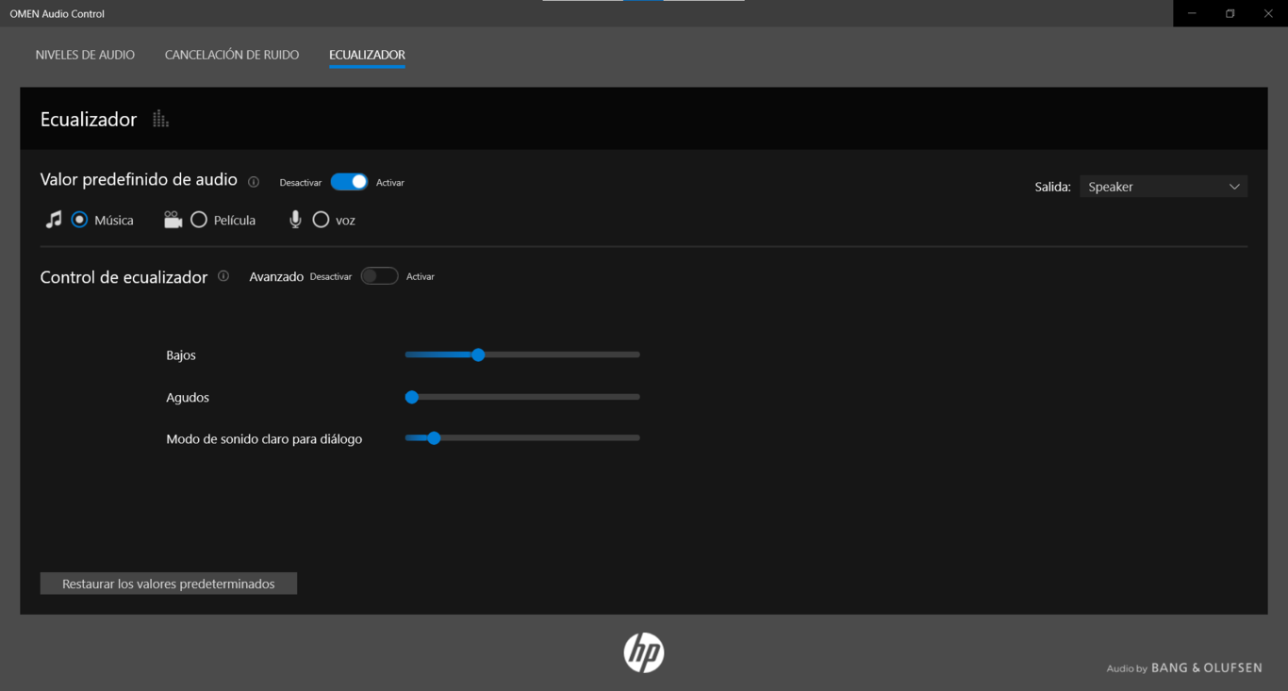Click the Agudos slider handle
The height and width of the screenshot is (691, 1288).
[x=411, y=397]
